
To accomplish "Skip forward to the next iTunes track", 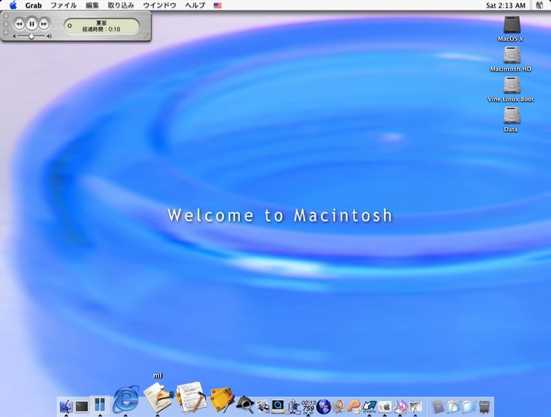I will click(44, 24).
